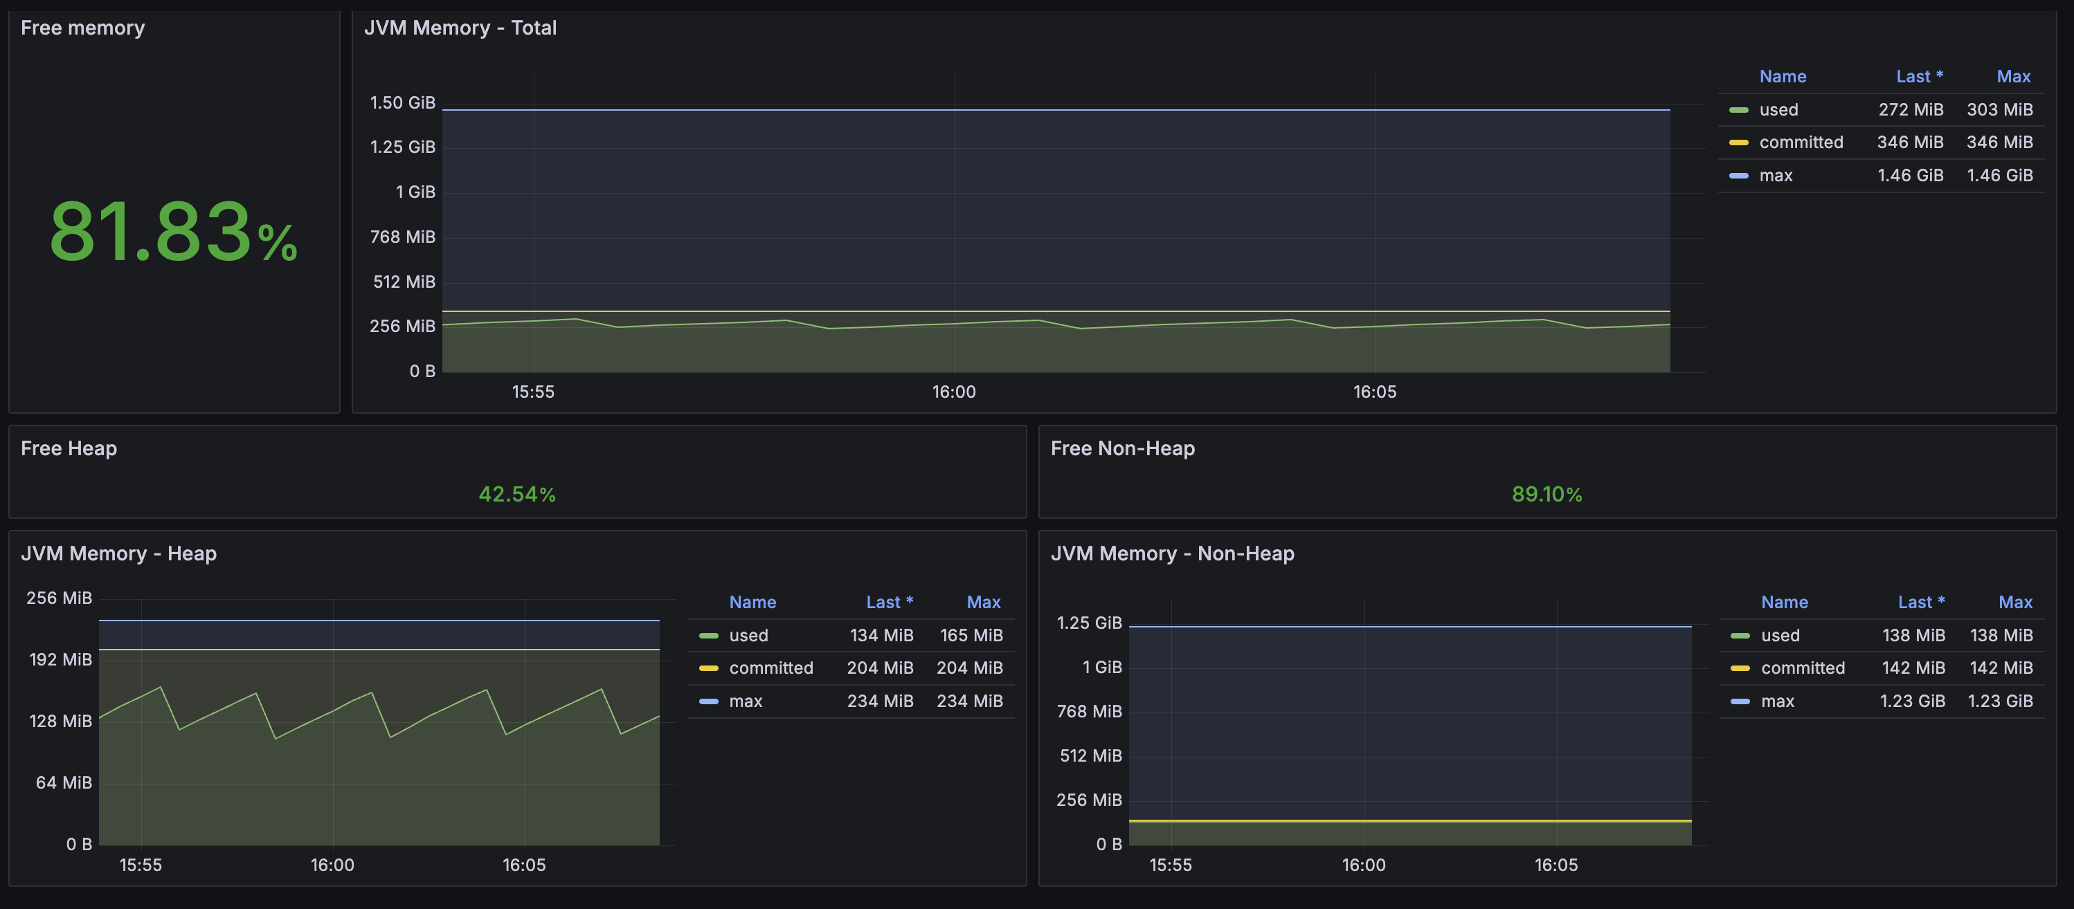Image resolution: width=2074 pixels, height=909 pixels.
Task: Open the JVM Memory - Heap panel title
Action: (118, 553)
